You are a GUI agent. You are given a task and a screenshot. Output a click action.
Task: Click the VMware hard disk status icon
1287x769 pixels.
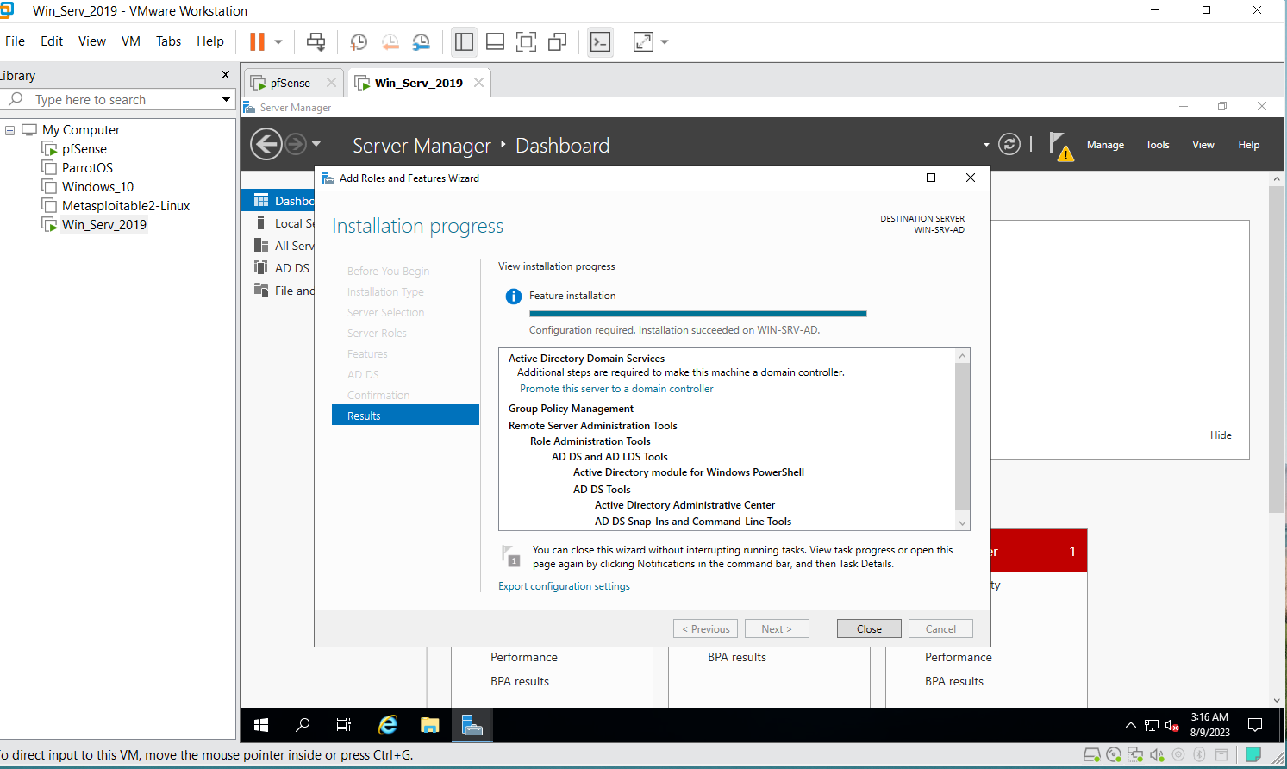tap(1091, 755)
